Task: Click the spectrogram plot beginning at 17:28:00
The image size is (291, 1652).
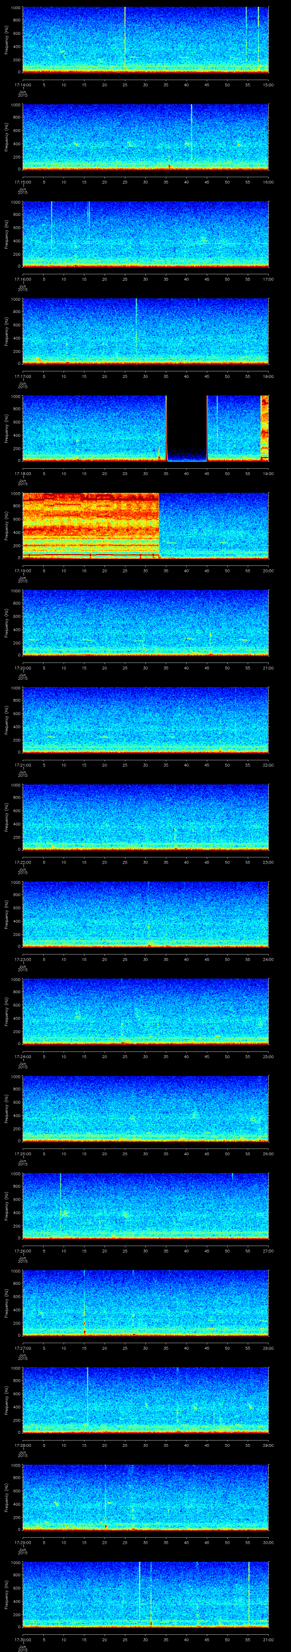Action: [146, 1400]
